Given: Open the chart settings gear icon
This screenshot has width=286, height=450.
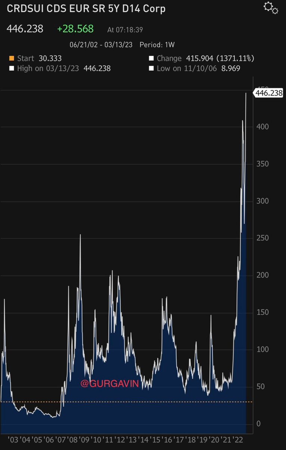Looking at the screenshot, I should (271, 8).
